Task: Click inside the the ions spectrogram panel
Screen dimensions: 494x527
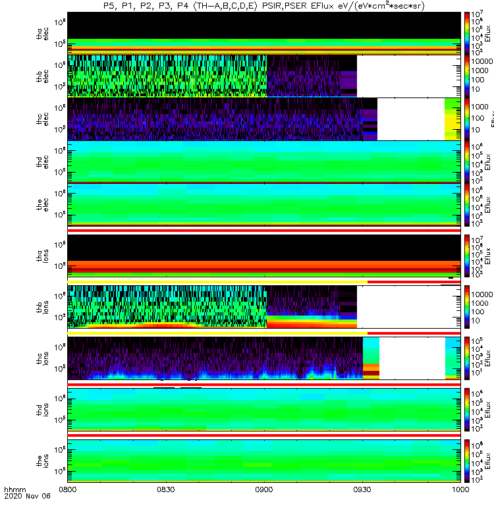Action: point(264,461)
